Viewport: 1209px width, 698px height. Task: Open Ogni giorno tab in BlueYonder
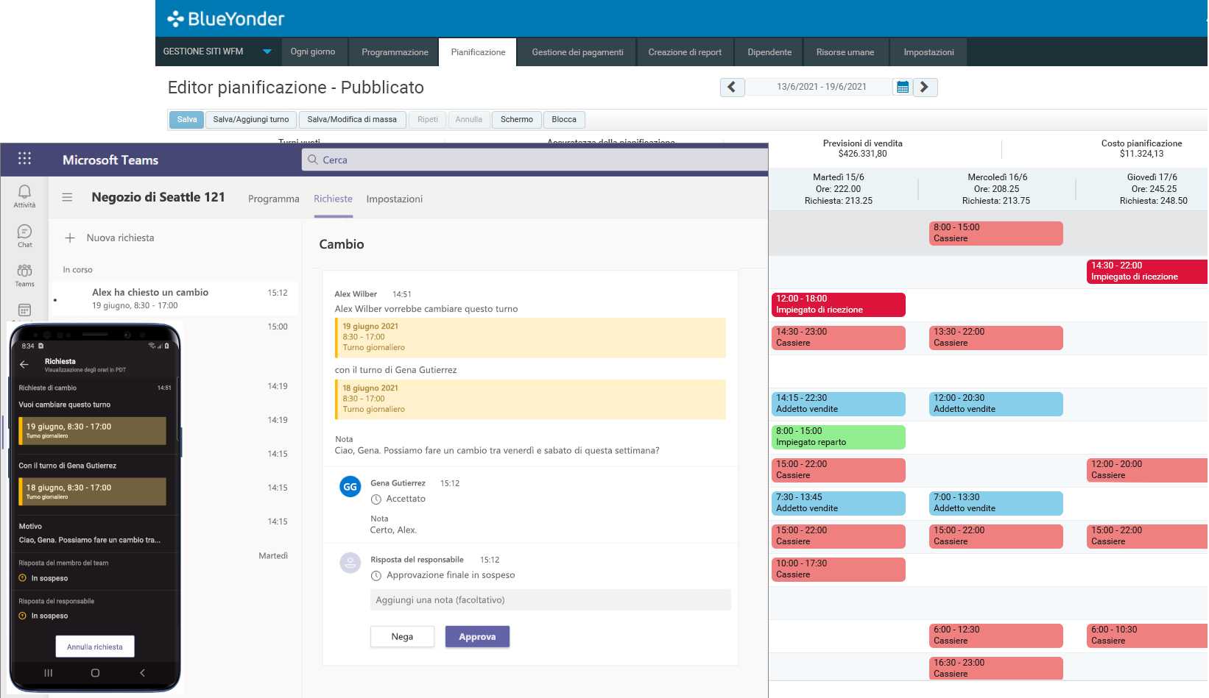pyautogui.click(x=313, y=52)
